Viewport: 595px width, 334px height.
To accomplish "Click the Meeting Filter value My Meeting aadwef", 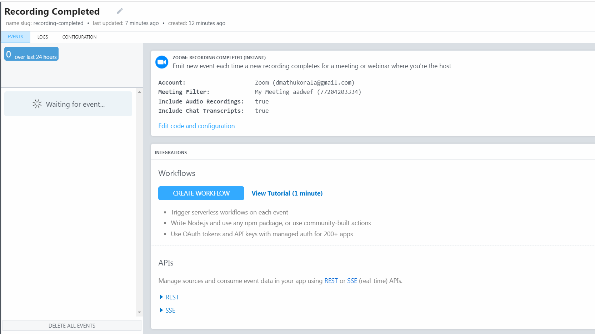I will [308, 92].
